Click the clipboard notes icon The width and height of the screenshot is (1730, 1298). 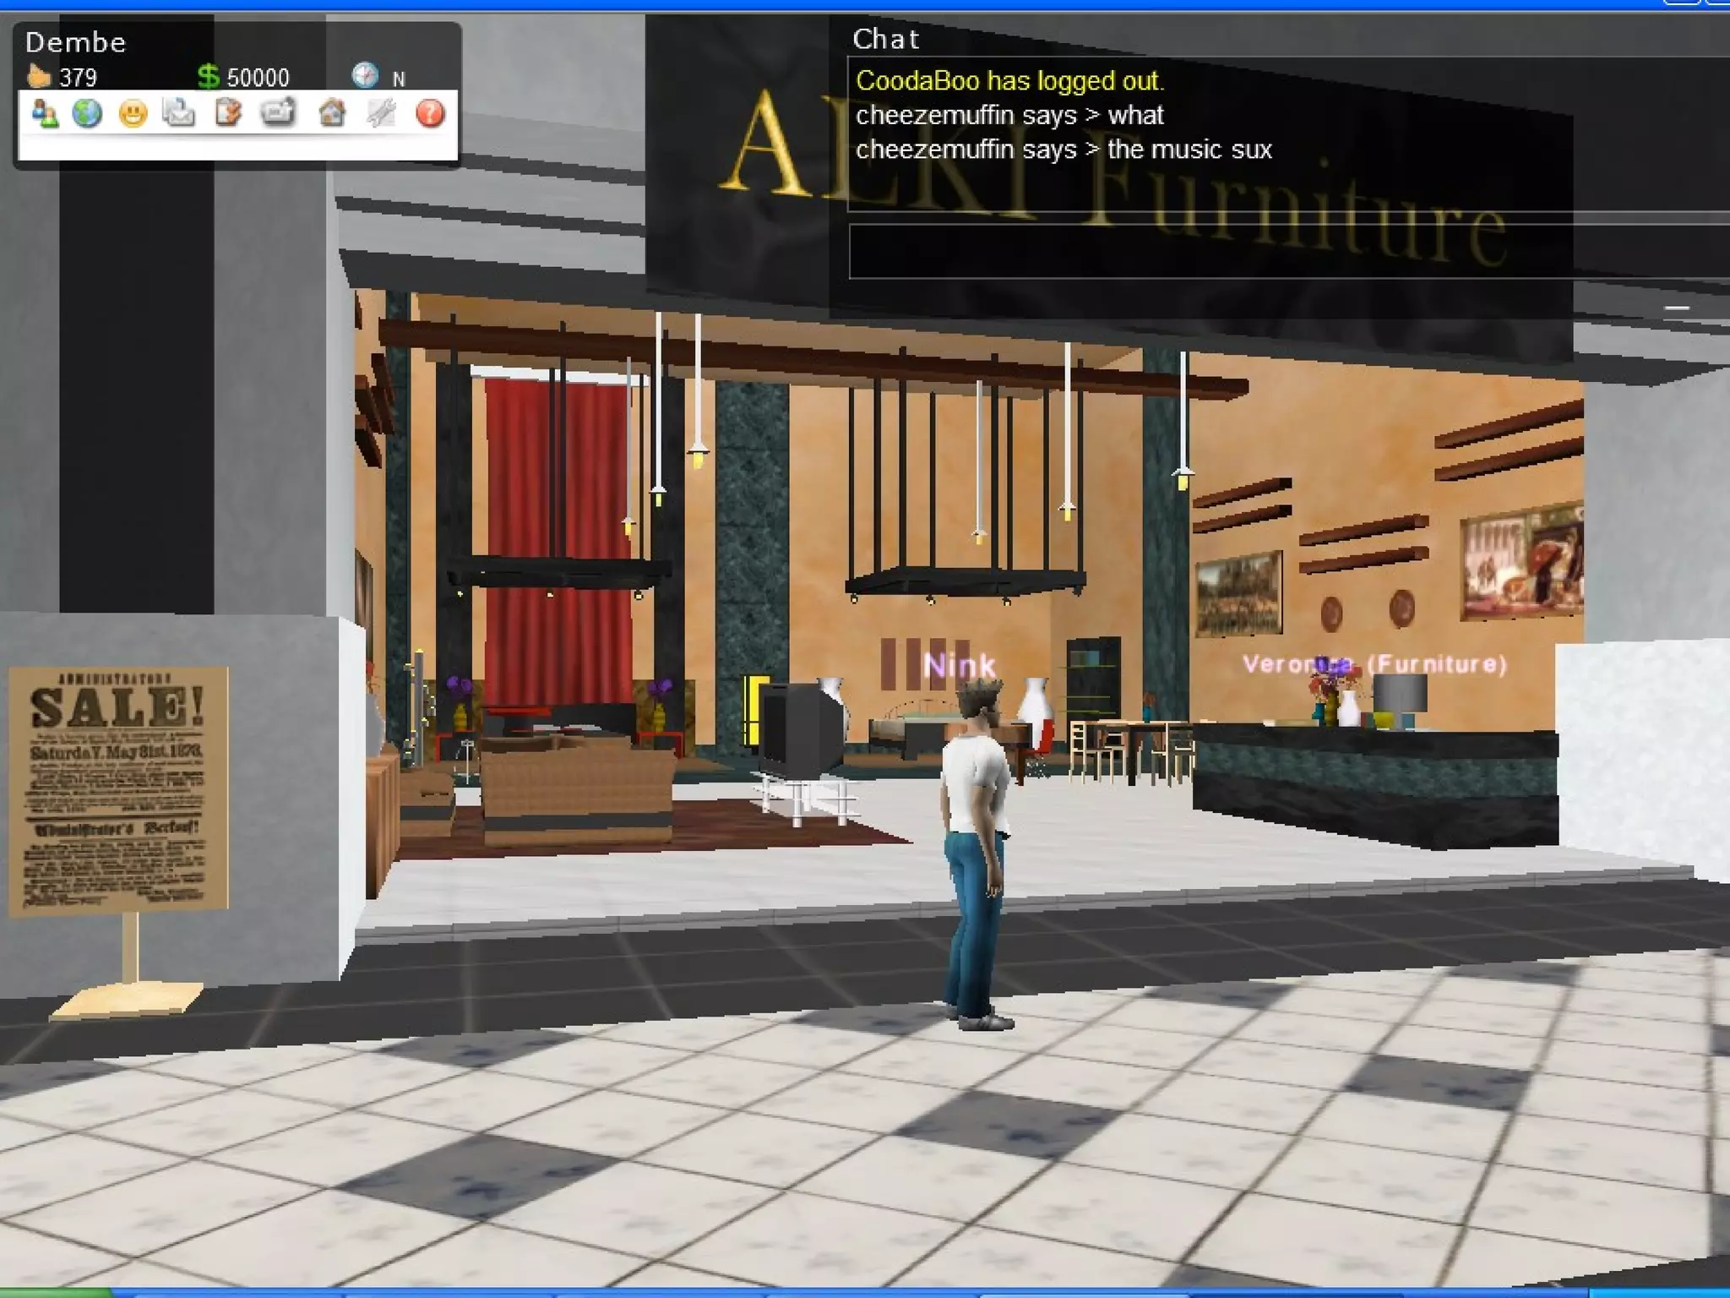point(227,112)
